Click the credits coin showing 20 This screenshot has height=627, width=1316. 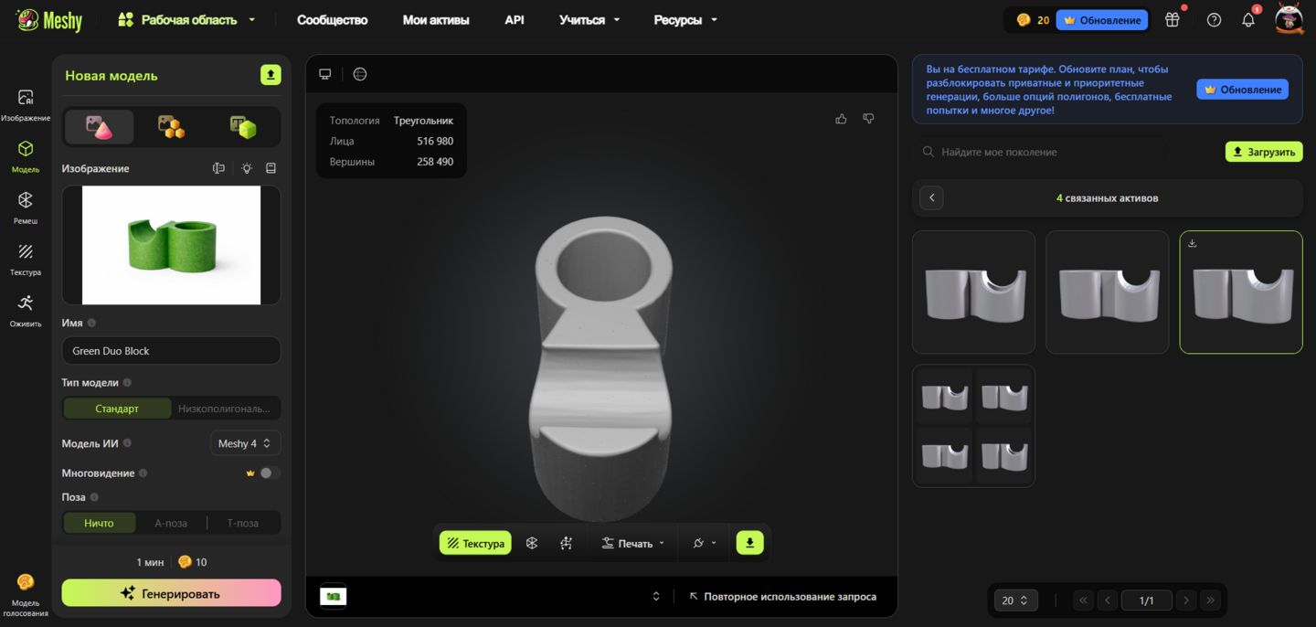coord(1033,19)
